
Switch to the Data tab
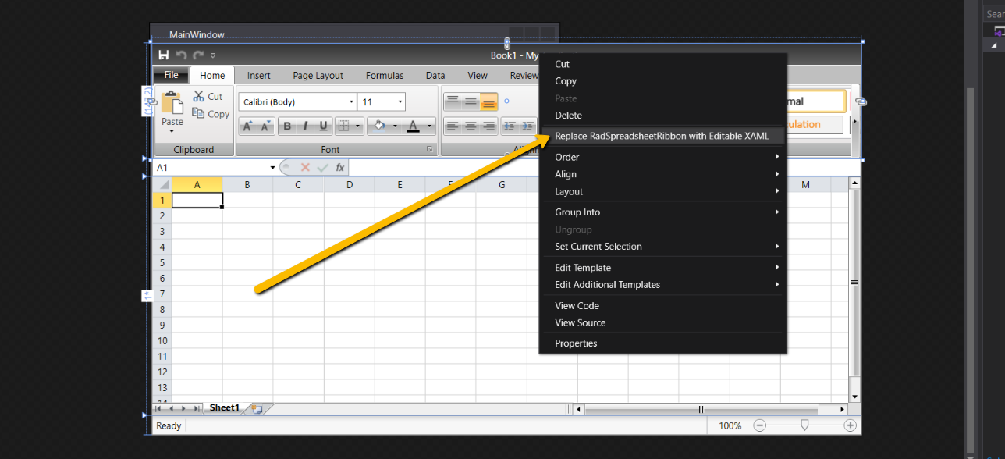tap(435, 76)
